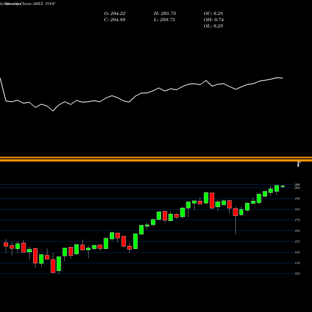Viewport: 312px width, 312px height.
Task: Click the 153 price axis label
Action: [298, 241]
